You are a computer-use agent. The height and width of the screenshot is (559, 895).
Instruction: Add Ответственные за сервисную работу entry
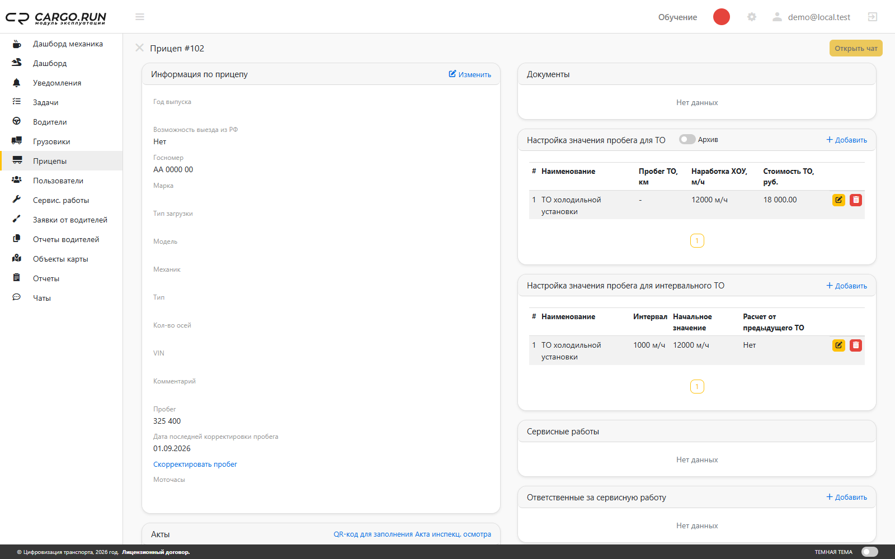coord(847,498)
